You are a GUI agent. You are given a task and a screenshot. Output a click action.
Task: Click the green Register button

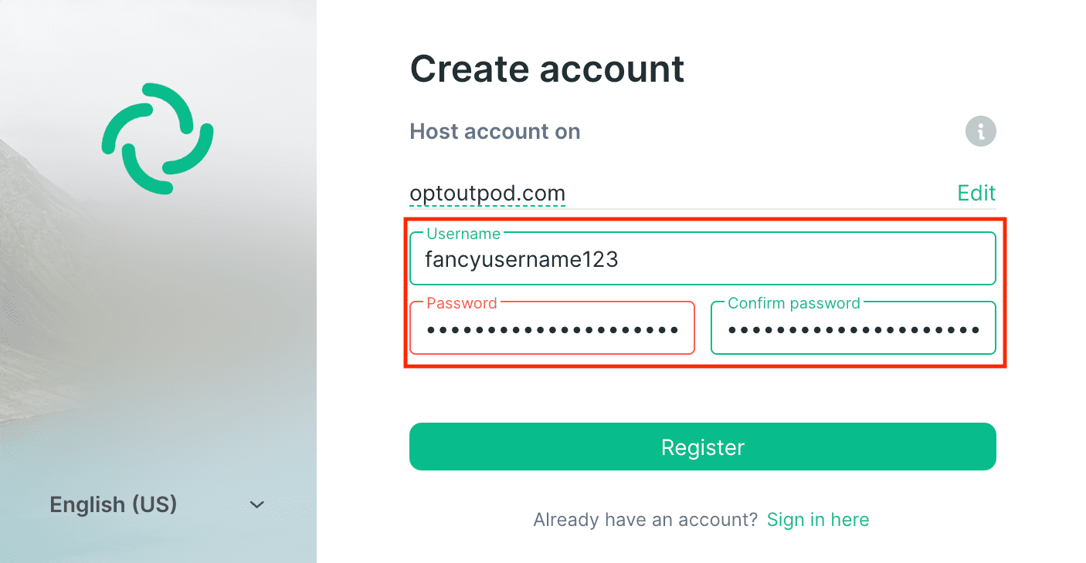click(x=702, y=447)
